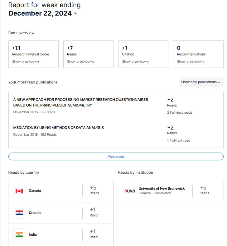This screenshot has height=246, width=227.
Task: Open the Show only publications dropdown
Action: click(201, 82)
